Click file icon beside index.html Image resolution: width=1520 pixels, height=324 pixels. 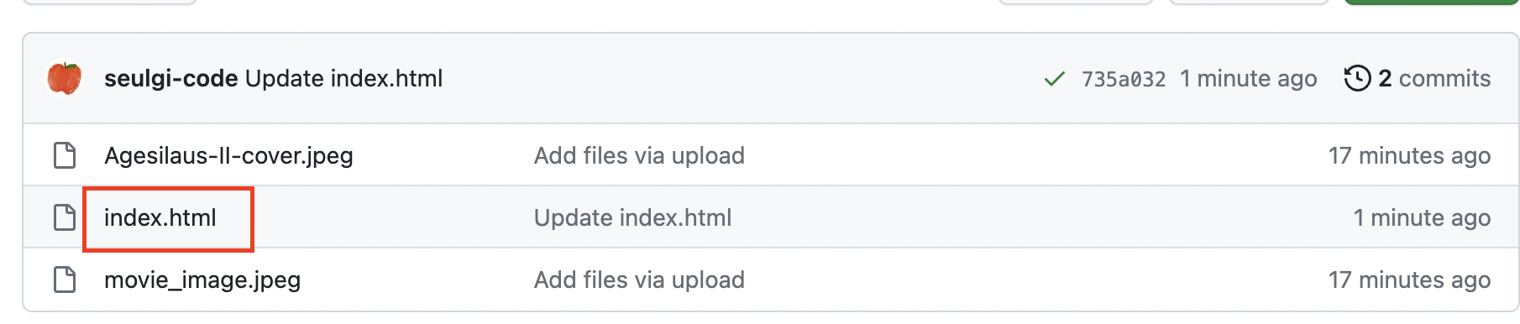point(65,217)
